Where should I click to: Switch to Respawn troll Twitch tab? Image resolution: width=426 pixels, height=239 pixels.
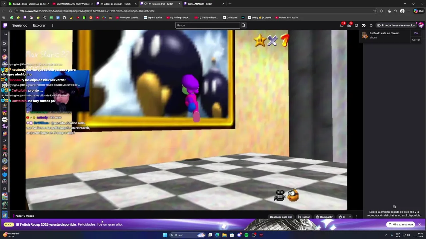[x=160, y=4]
